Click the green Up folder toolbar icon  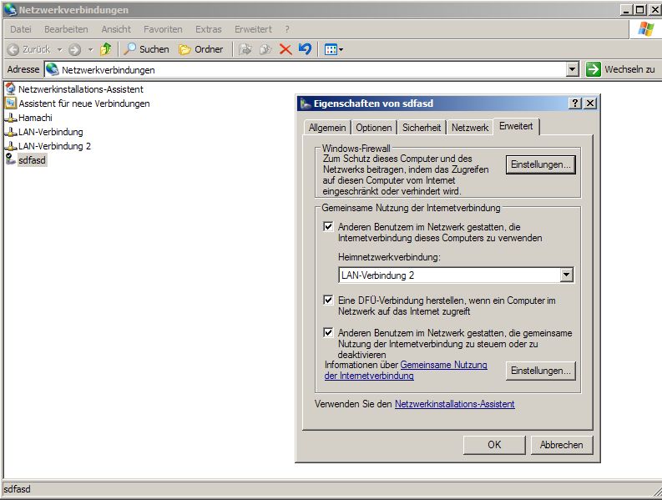[105, 49]
